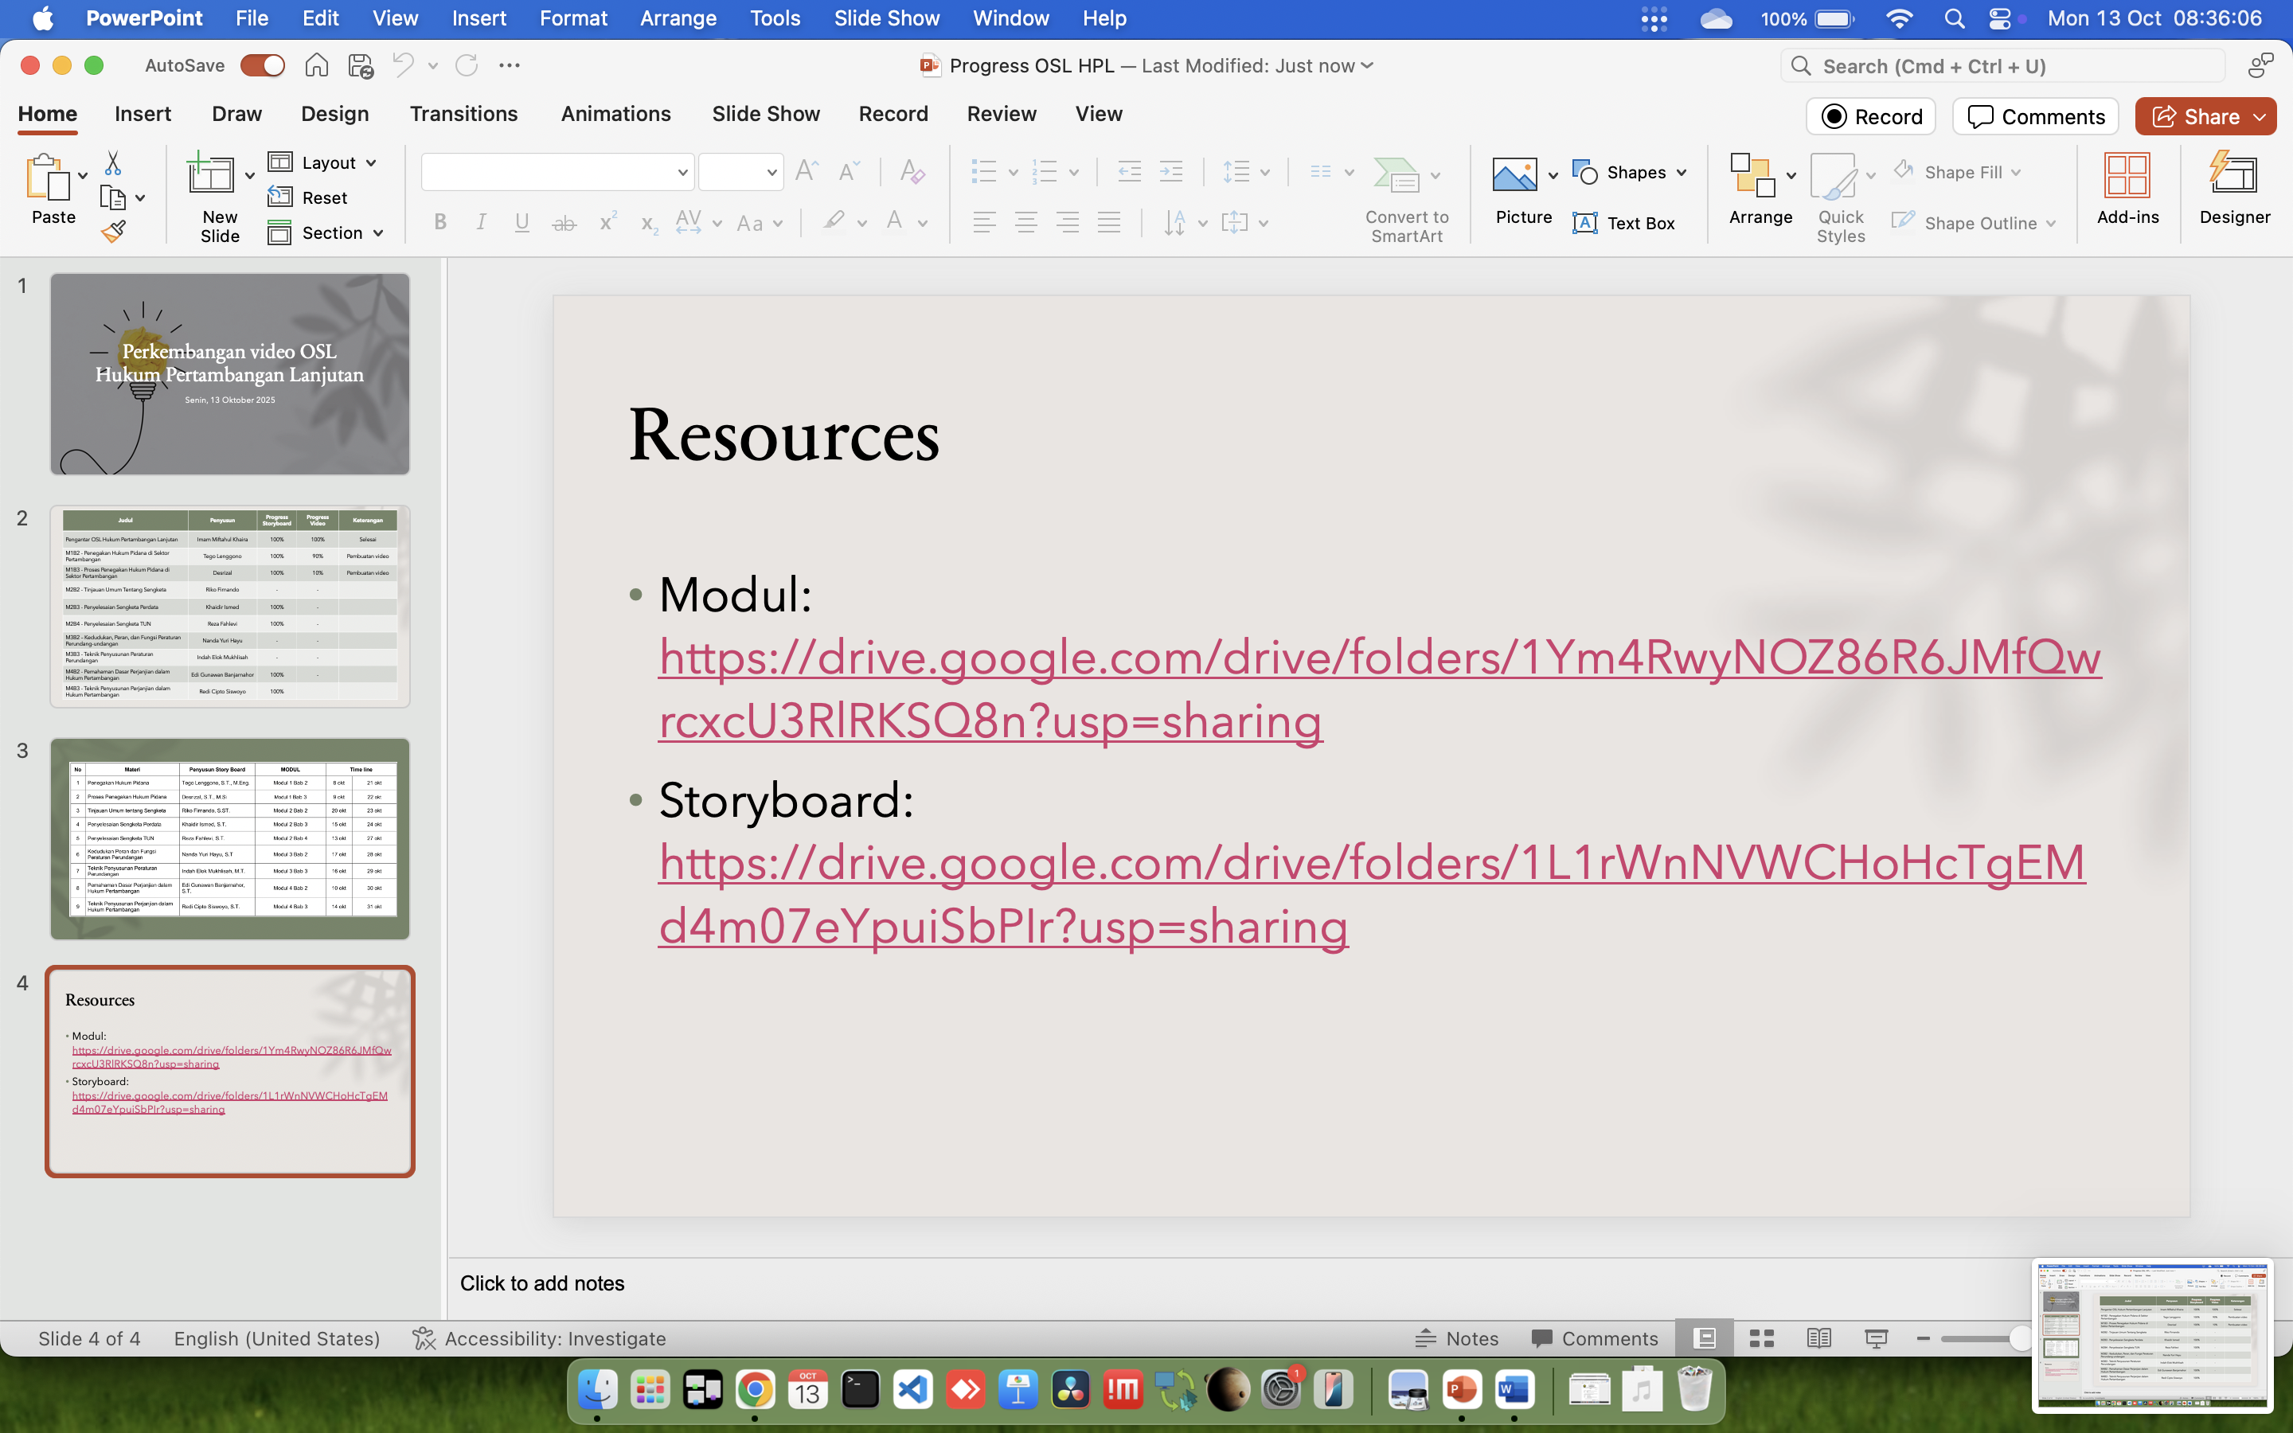Open the font name combo box
This screenshot has height=1433, width=2293.
(557, 173)
